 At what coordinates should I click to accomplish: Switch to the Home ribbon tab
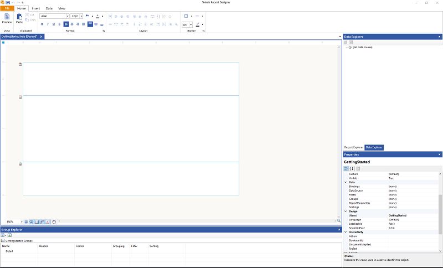(x=21, y=8)
